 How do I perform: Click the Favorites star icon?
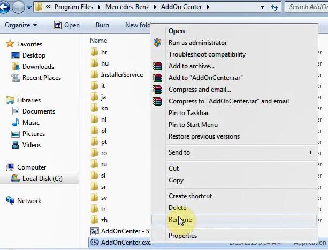10,44
